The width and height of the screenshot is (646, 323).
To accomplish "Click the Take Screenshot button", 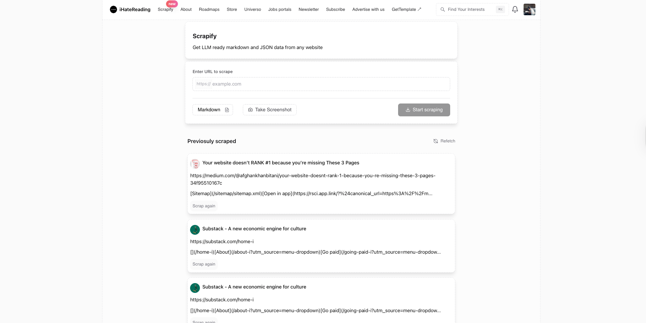I will pyautogui.click(x=270, y=110).
